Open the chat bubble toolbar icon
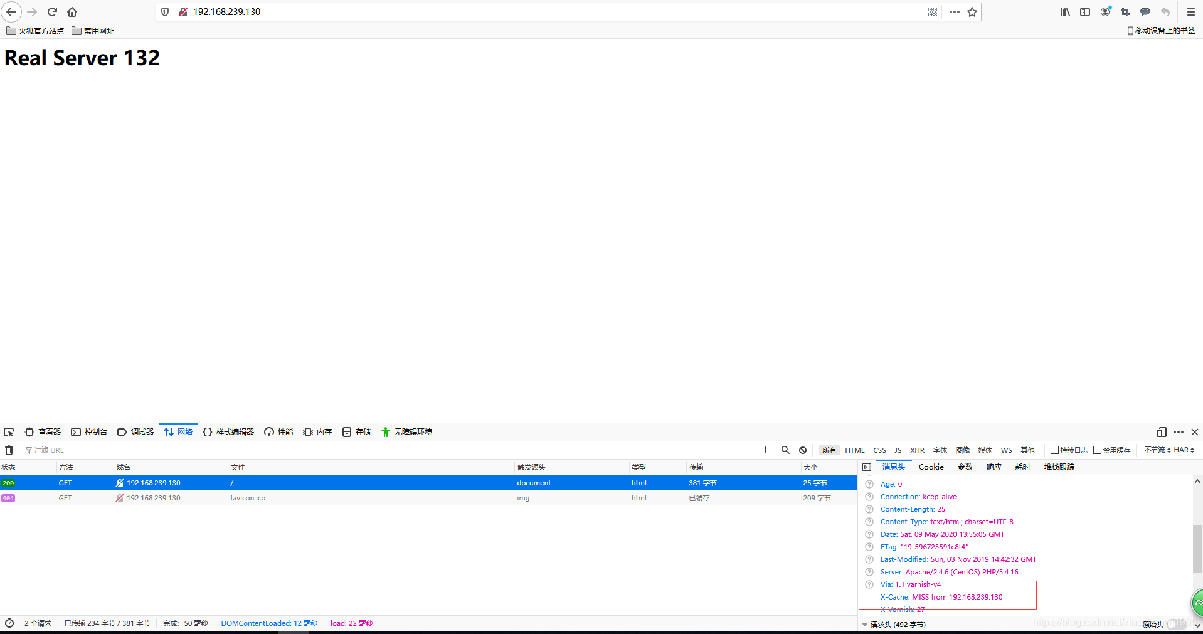This screenshot has width=1203, height=634. [1145, 12]
